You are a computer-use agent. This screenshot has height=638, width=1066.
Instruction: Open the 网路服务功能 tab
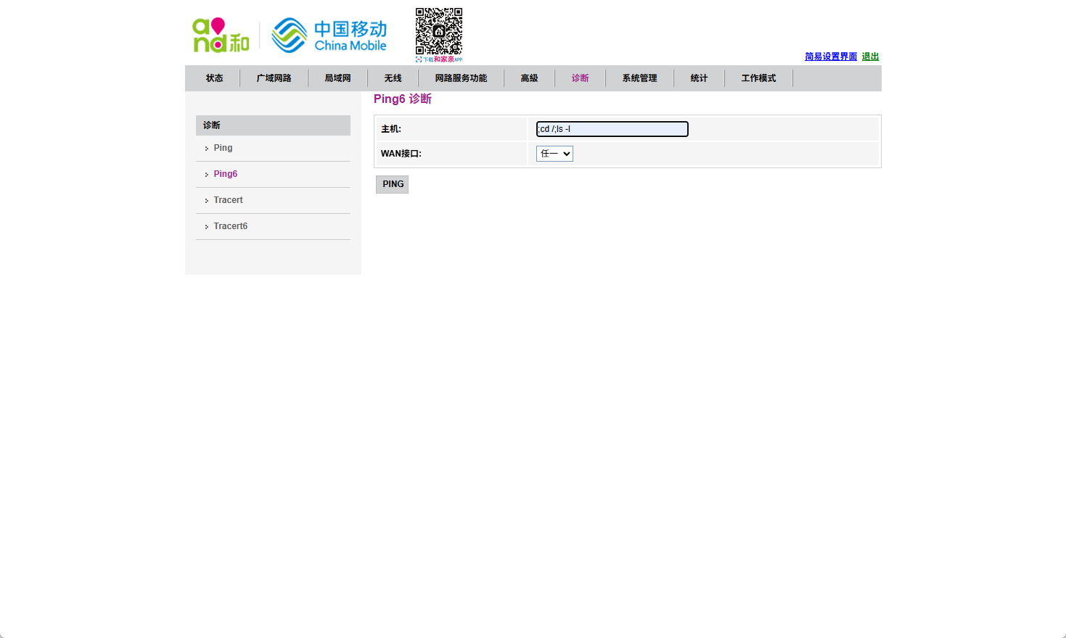coord(461,78)
